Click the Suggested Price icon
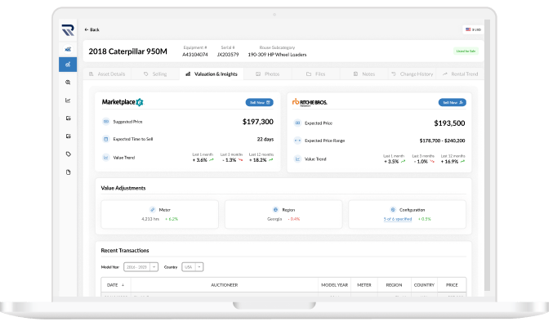This screenshot has height=326, width=553. pyautogui.click(x=106, y=122)
